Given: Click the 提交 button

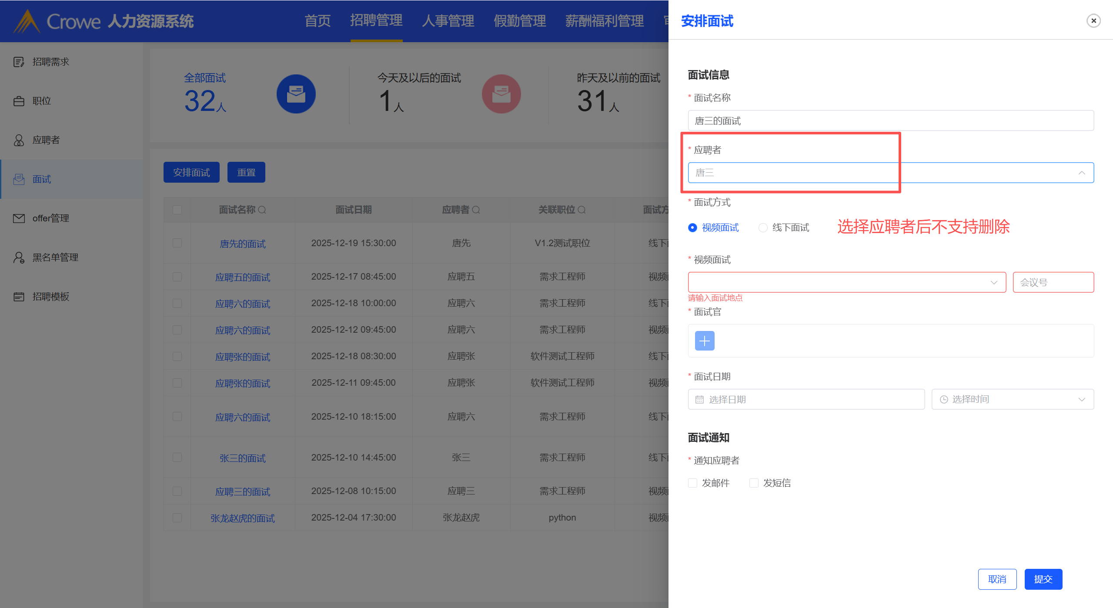Looking at the screenshot, I should 1043,579.
